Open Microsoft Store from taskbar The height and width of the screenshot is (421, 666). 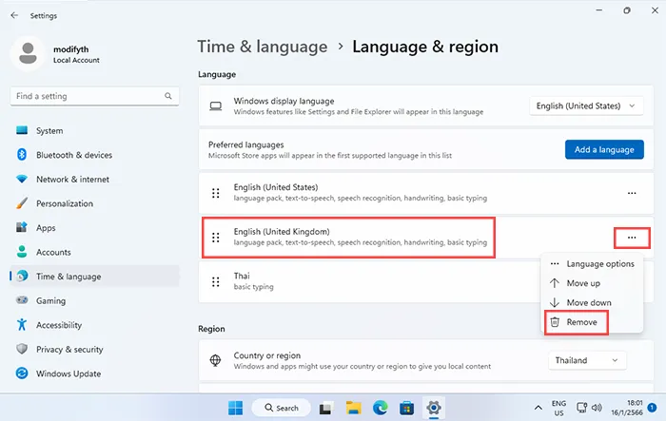click(x=407, y=408)
